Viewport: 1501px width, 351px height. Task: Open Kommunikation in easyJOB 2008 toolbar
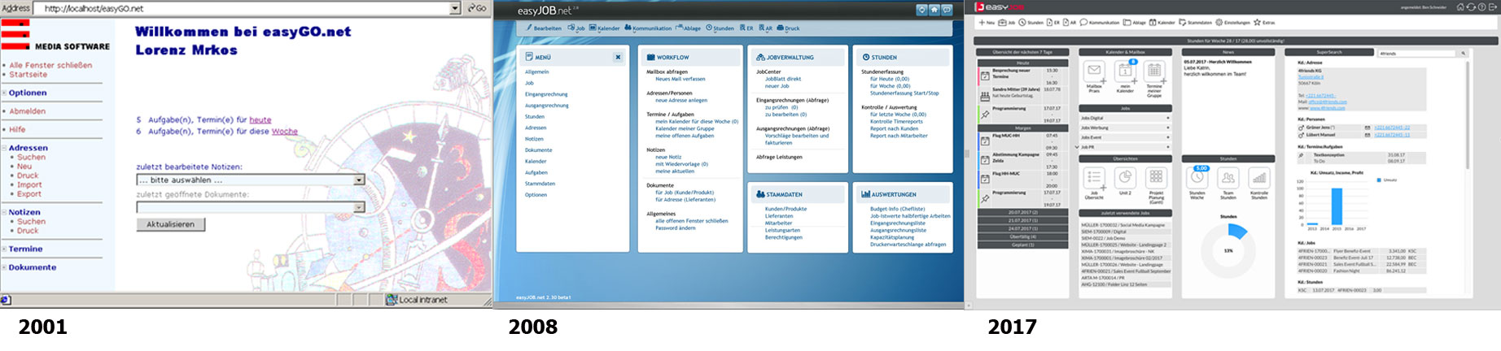(648, 28)
